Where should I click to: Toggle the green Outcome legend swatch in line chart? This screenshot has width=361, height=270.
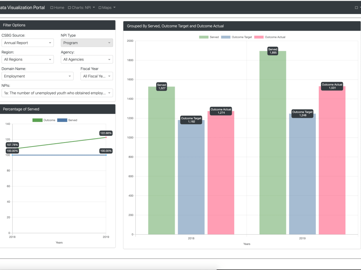37,120
